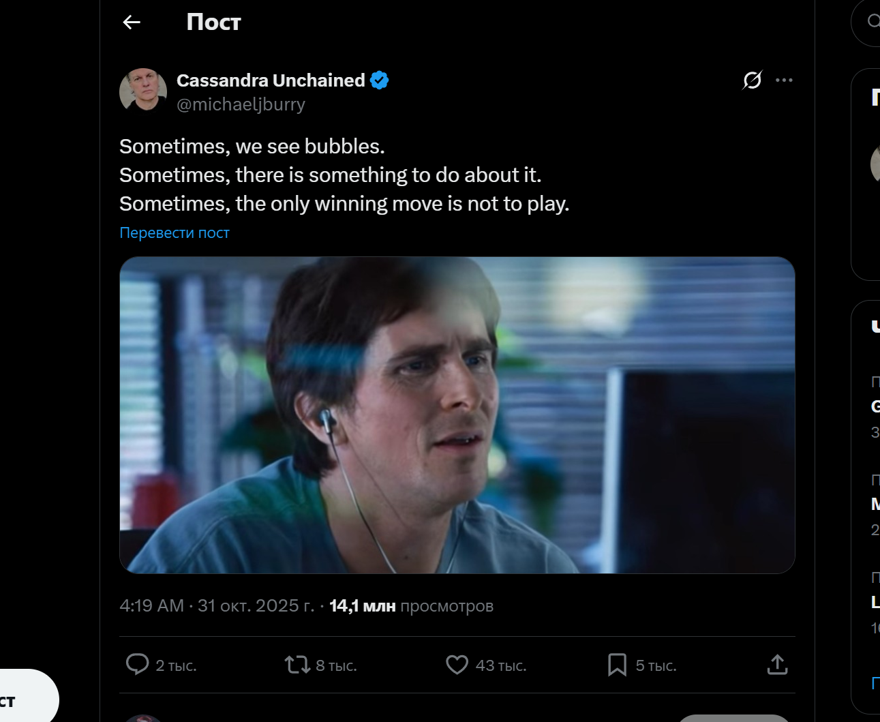Image resolution: width=880 pixels, height=722 pixels.
Task: Click the 4:19 AM timestamp
Action: (151, 606)
